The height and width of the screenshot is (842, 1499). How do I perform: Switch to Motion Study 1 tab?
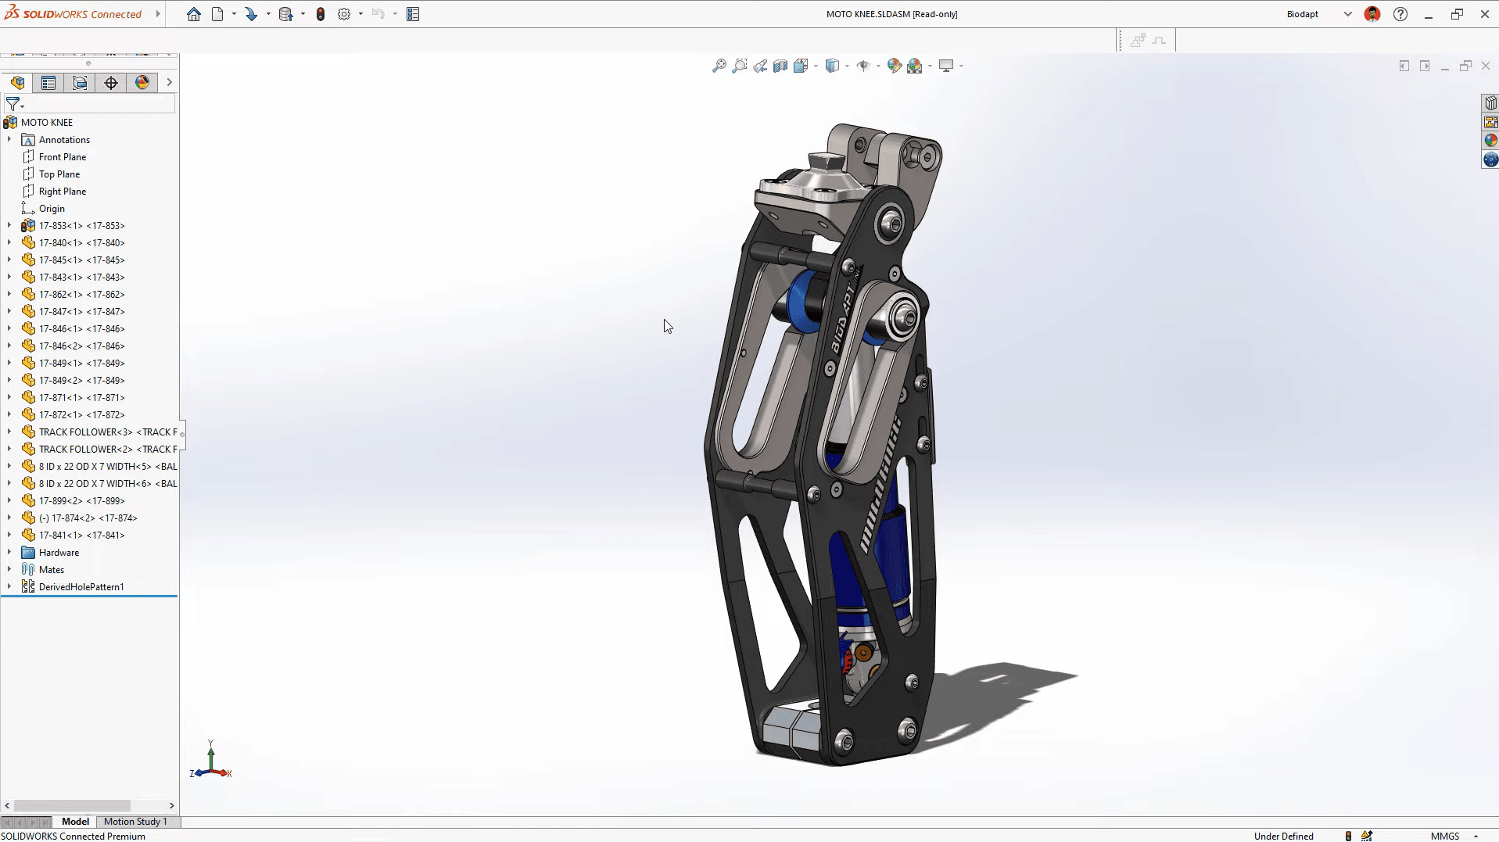coord(135,822)
